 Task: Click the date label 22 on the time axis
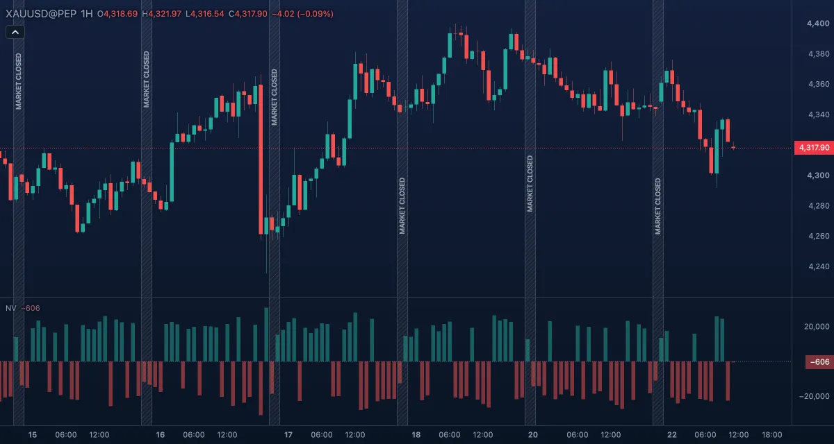coord(672,435)
